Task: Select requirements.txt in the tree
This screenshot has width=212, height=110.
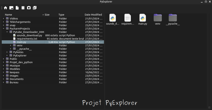Action: (x=27, y=39)
